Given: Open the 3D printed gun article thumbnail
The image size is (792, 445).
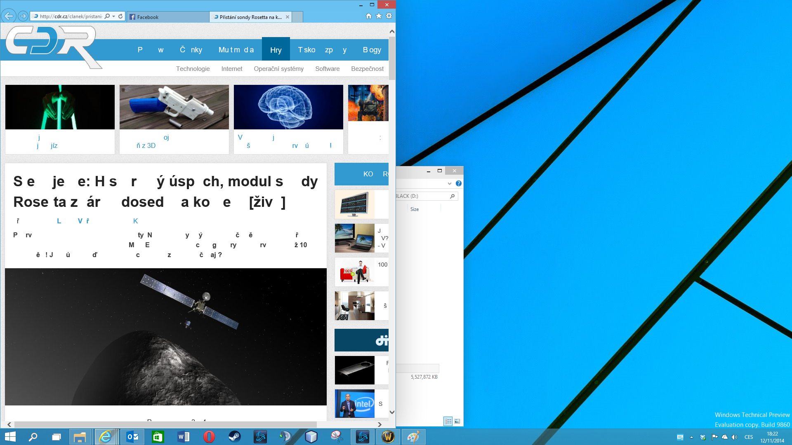Looking at the screenshot, I should [x=174, y=107].
